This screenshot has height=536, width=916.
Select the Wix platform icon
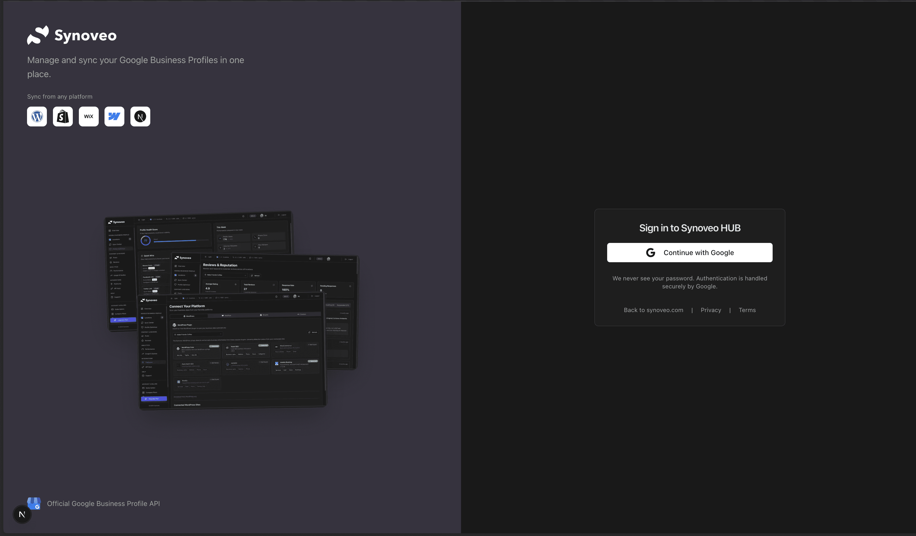point(89,117)
